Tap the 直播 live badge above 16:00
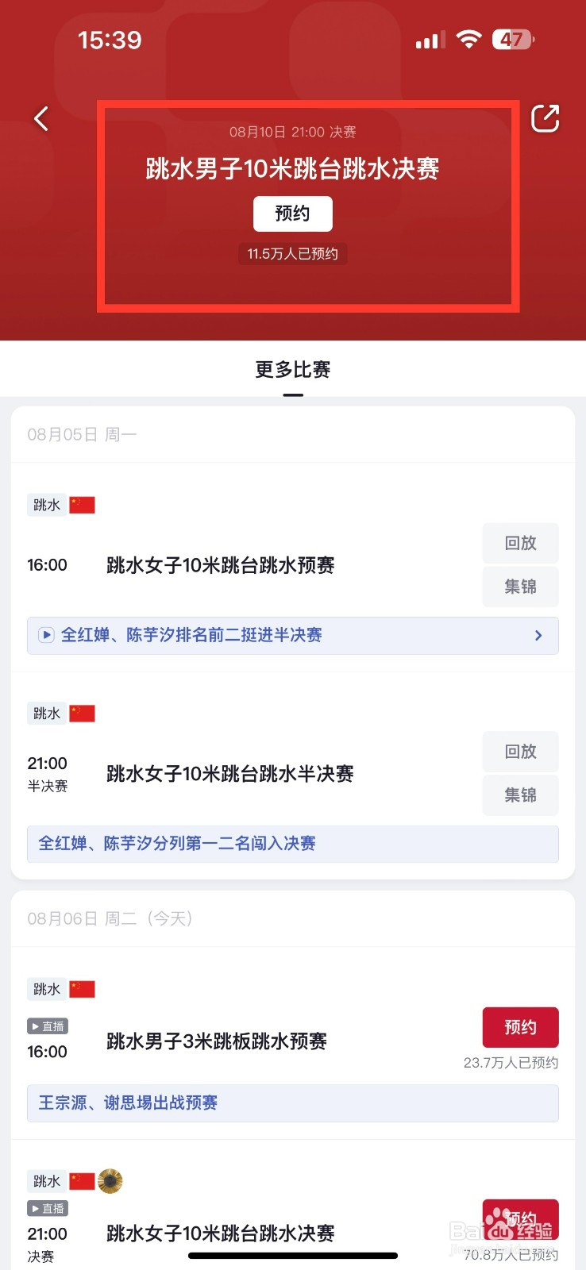This screenshot has width=586, height=1270. [48, 1026]
